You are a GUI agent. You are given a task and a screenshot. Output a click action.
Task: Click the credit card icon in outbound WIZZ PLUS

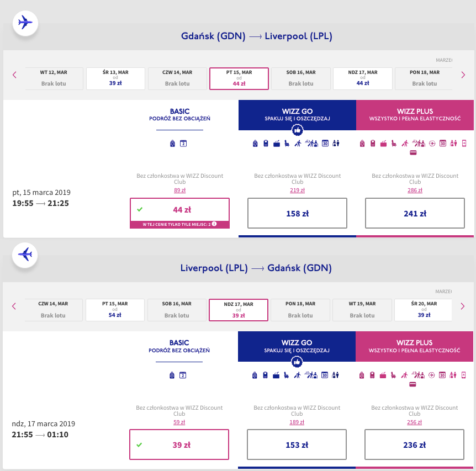point(412,154)
